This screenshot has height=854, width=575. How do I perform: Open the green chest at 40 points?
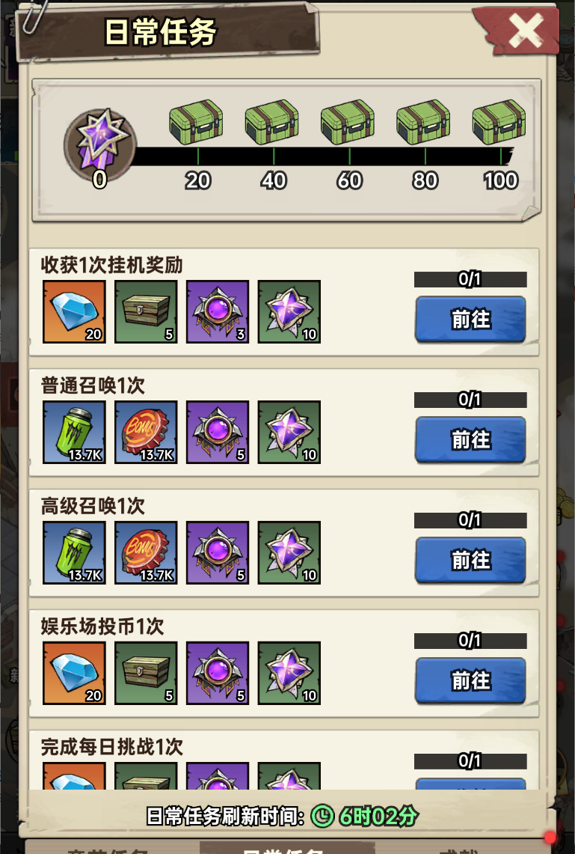(271, 123)
